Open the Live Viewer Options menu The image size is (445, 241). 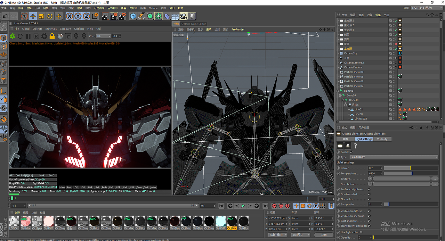[x=79, y=29]
